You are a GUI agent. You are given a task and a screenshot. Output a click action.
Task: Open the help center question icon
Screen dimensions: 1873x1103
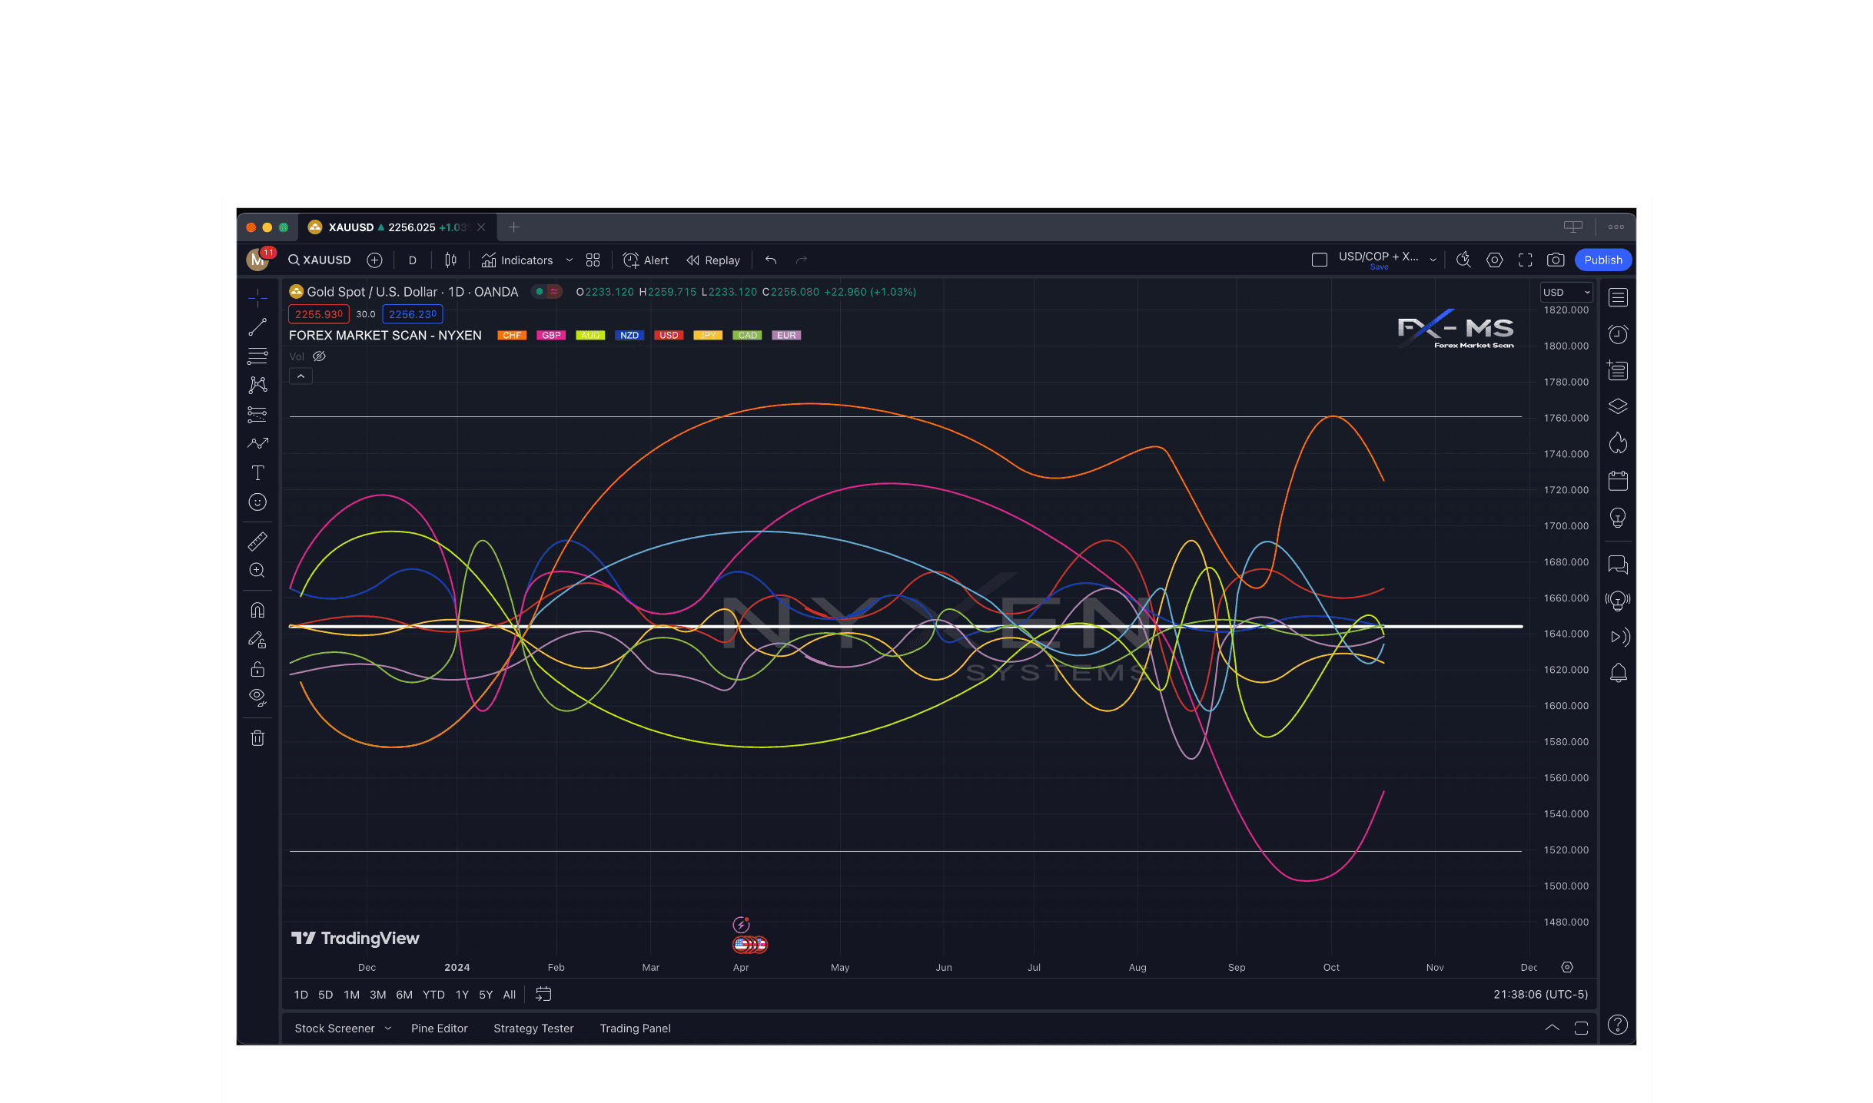click(x=1618, y=1025)
